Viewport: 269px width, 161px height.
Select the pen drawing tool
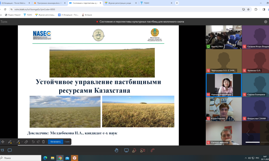click(10, 142)
